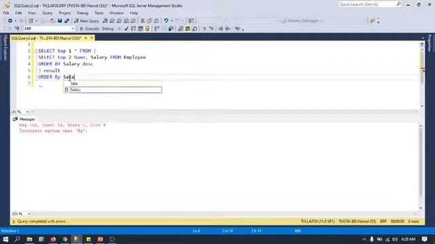Click the Parse checkmark icon
The image size is (435, 244).
[126, 28]
